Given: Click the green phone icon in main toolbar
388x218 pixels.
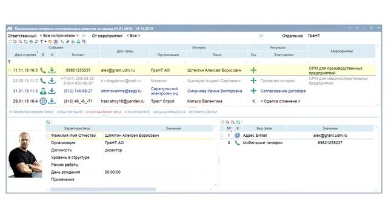Looking at the screenshot, I should pyautogui.click(x=62, y=42).
